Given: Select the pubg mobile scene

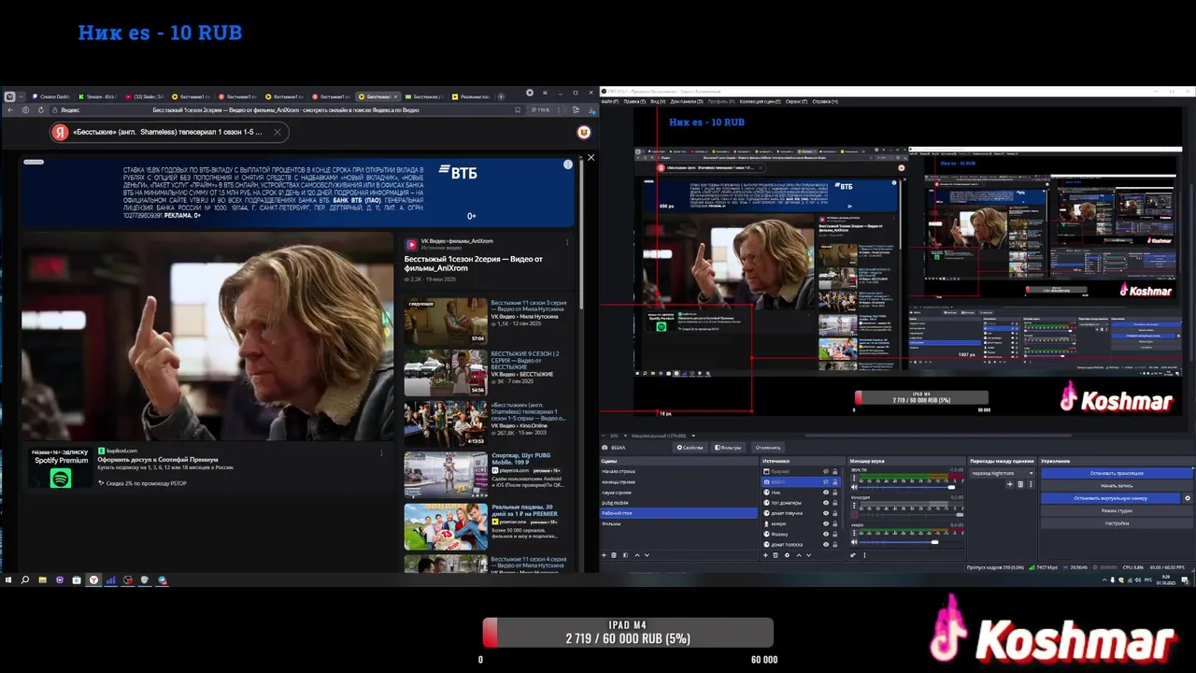Looking at the screenshot, I should [x=679, y=503].
